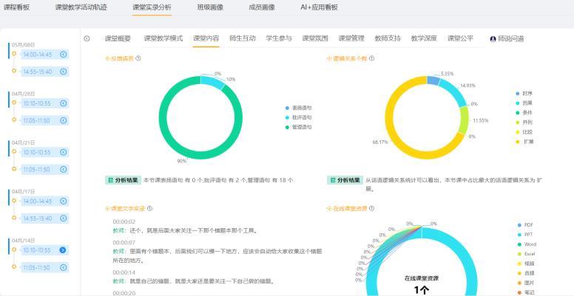Viewport: 574px width, 296px height.
Task: Click transcript timestamp 00:00:14
Action: pos(124,272)
